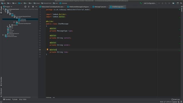This screenshot has width=183, height=103.
Task: Hide the Project panel with the minus icon
Action: coord(36,7)
